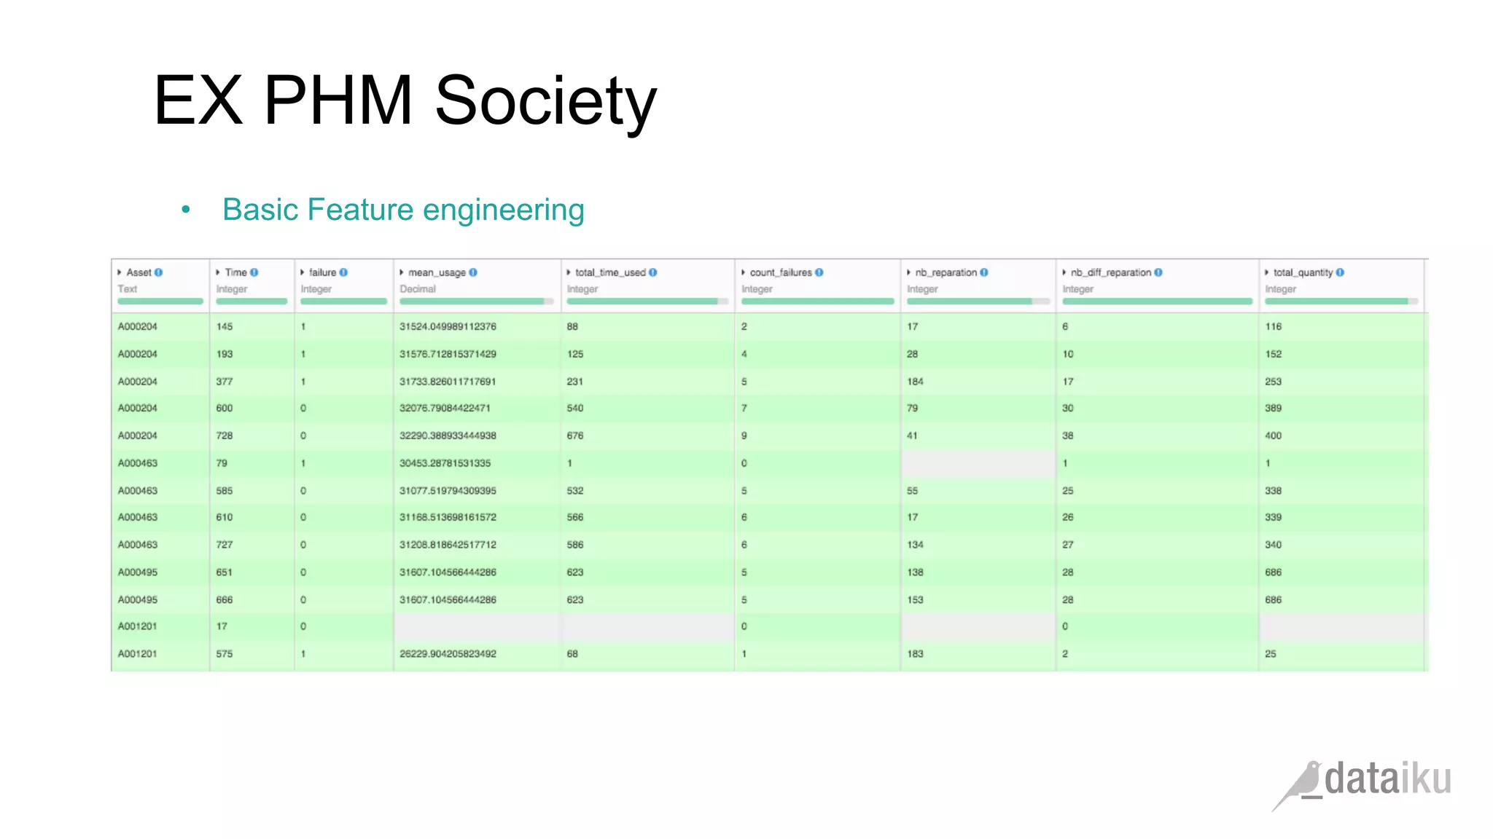Click the info icon next to Asset

tap(158, 272)
